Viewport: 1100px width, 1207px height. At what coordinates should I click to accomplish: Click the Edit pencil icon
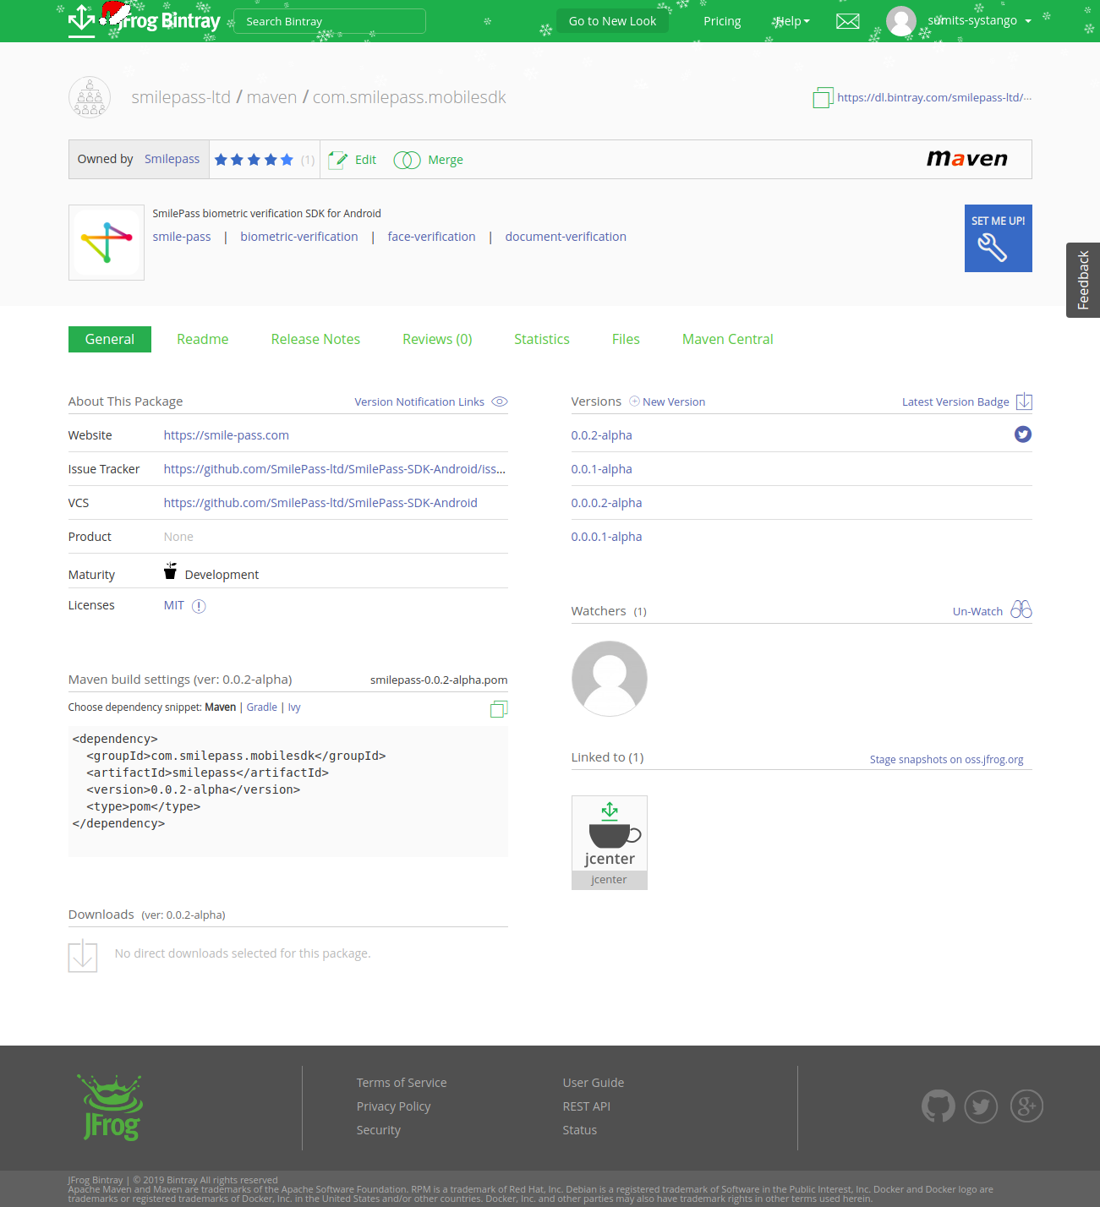click(x=337, y=160)
